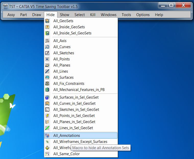Click the All_Axis axis-system icon
This screenshot has width=194, height=159.
click(x=47, y=41)
